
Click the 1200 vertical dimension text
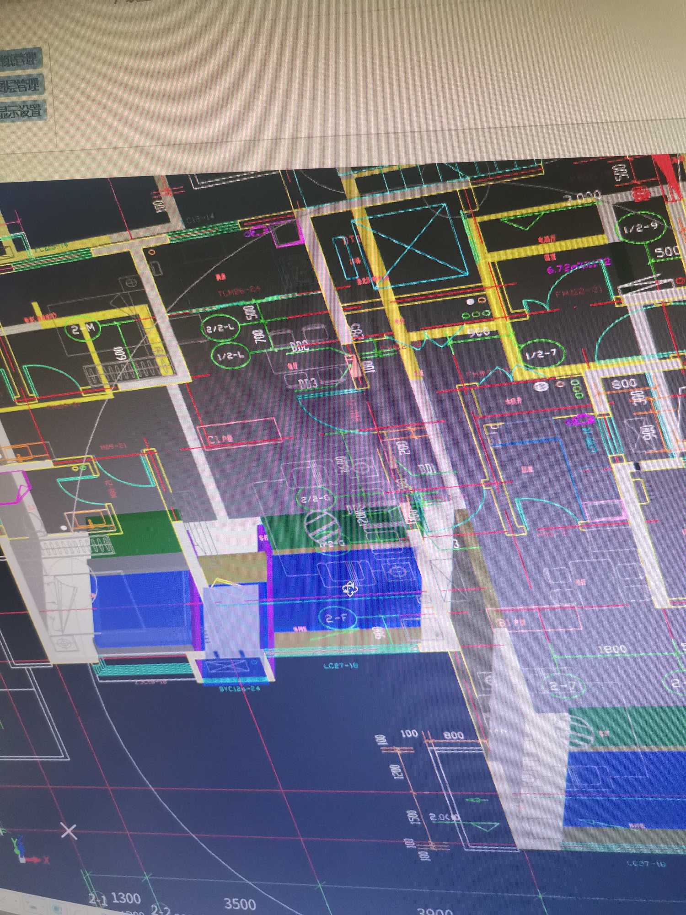point(397,772)
